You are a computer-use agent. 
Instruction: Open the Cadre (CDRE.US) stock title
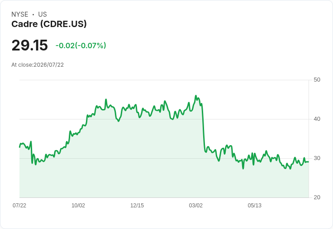49,24
